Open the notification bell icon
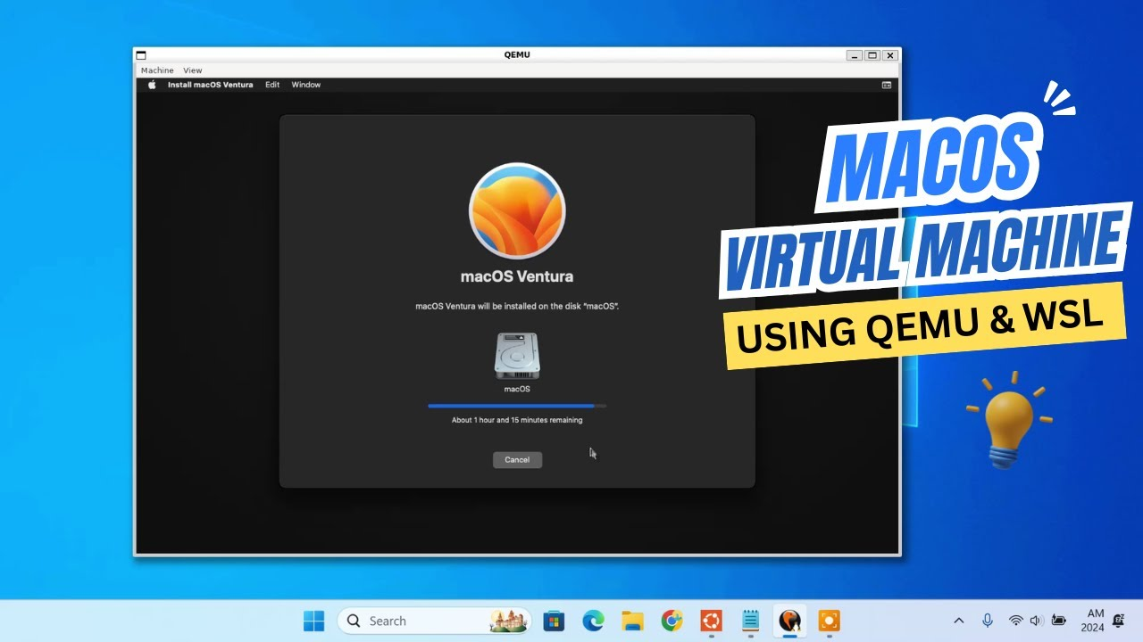The image size is (1143, 642). pyautogui.click(x=1119, y=621)
